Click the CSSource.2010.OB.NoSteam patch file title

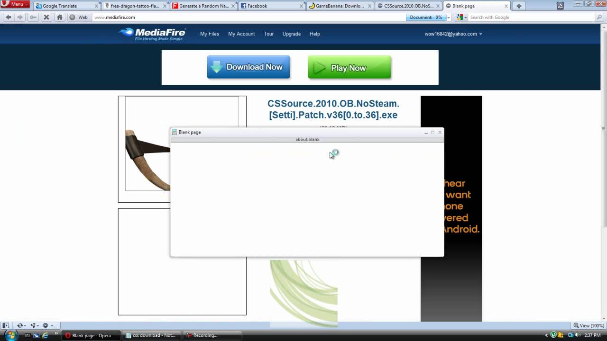click(333, 109)
